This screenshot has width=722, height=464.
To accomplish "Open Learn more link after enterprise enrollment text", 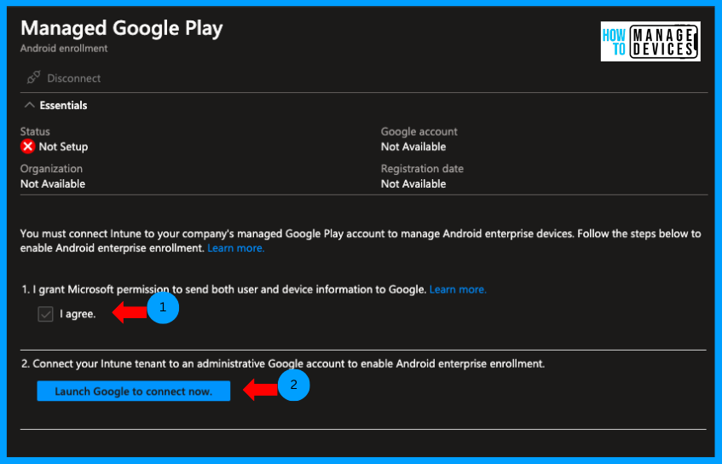I will coord(236,248).
